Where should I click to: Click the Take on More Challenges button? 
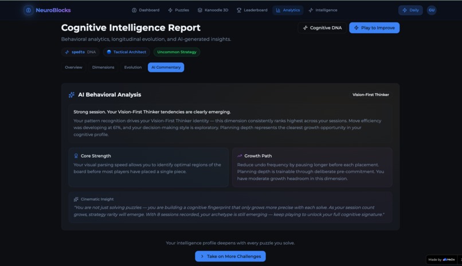[230, 256]
